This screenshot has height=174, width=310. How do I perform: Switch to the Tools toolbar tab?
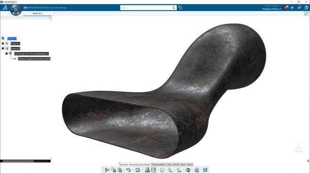click(183, 164)
